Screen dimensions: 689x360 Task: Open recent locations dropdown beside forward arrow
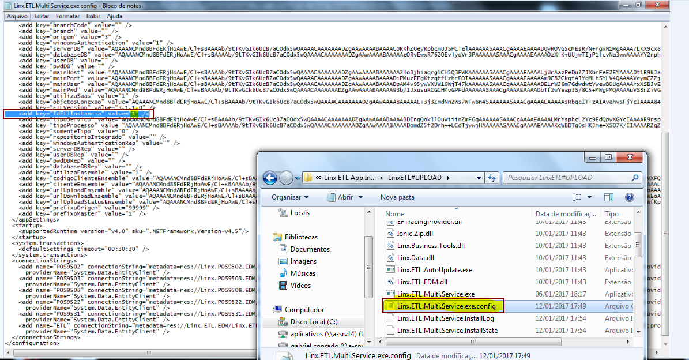298,178
